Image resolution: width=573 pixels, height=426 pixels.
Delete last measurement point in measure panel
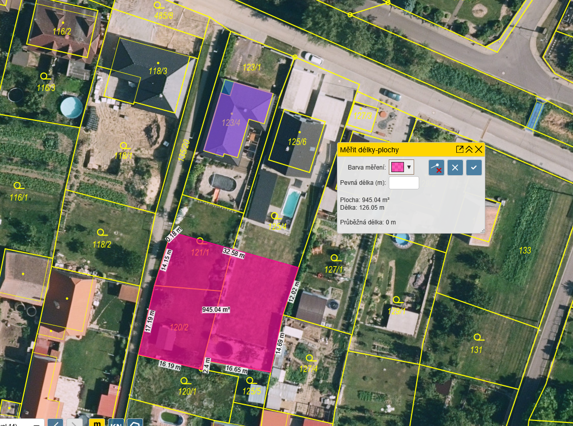pyautogui.click(x=436, y=168)
